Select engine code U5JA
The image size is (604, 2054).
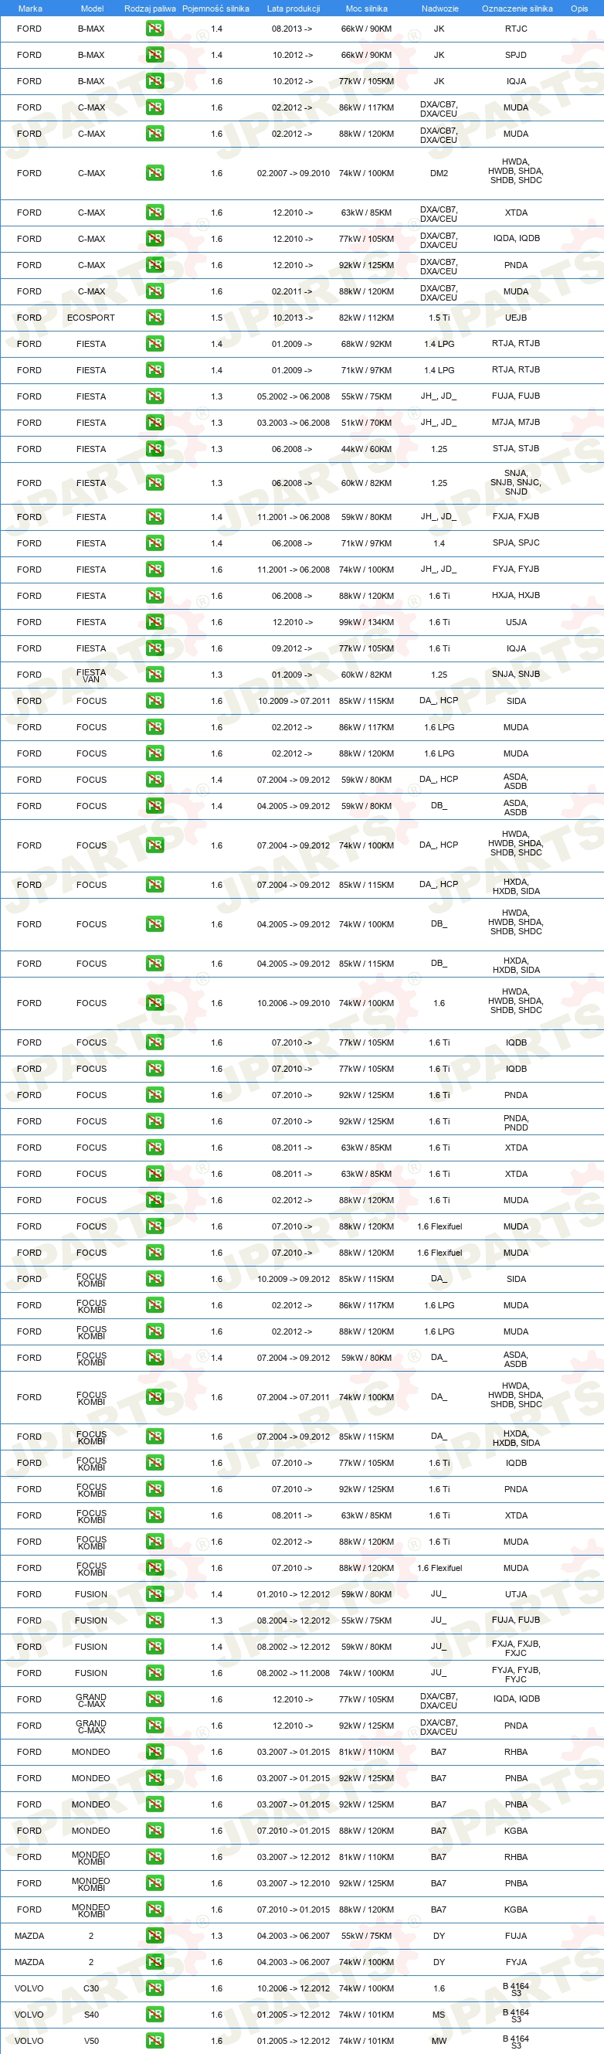pos(515,622)
